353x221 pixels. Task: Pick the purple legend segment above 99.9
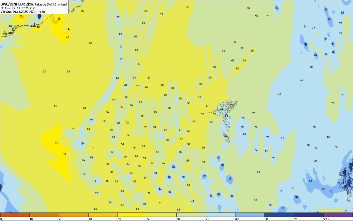click(338, 215)
